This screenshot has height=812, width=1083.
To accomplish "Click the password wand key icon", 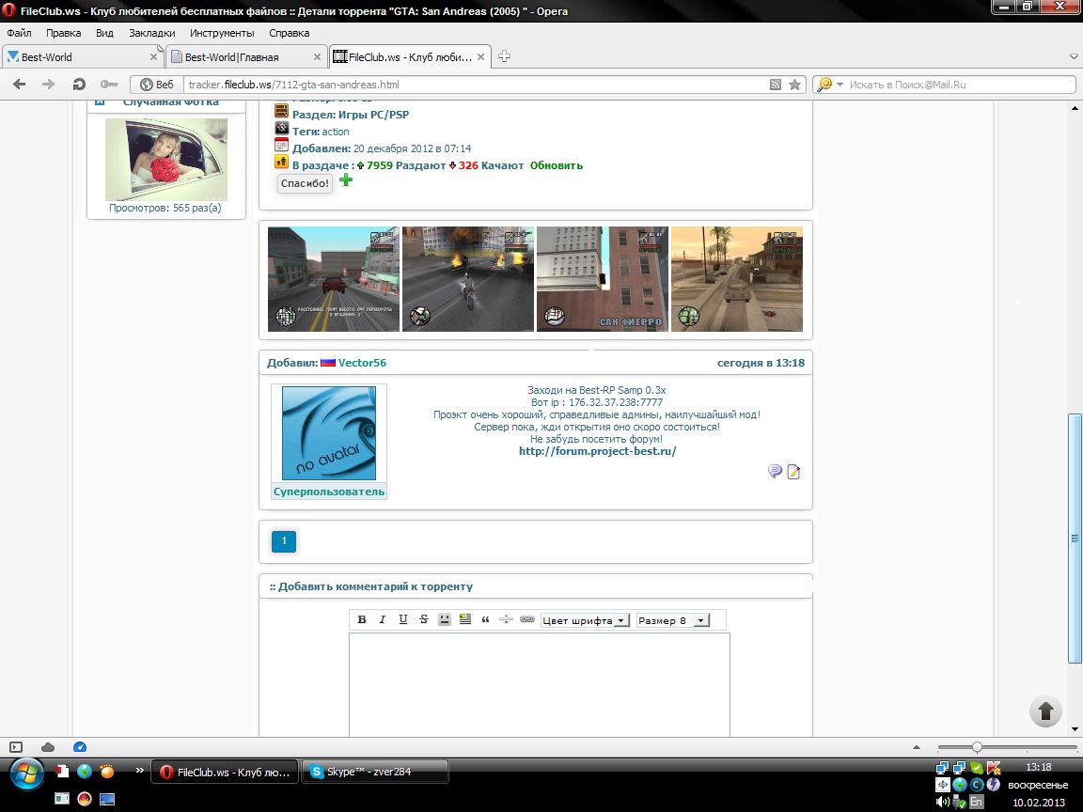I will tap(109, 85).
